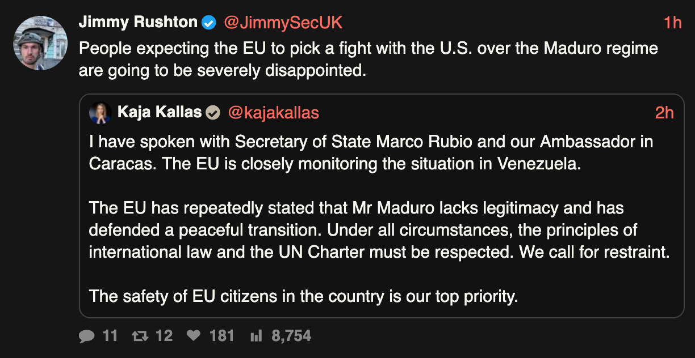This screenshot has width=695, height=358.
Task: Click the reply speech bubble icon
Action: click(87, 336)
